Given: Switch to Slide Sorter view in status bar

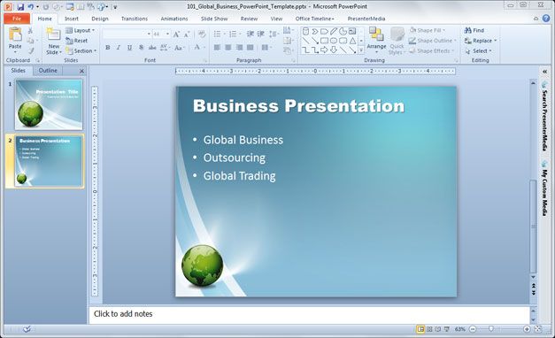Looking at the screenshot, I should (429, 329).
